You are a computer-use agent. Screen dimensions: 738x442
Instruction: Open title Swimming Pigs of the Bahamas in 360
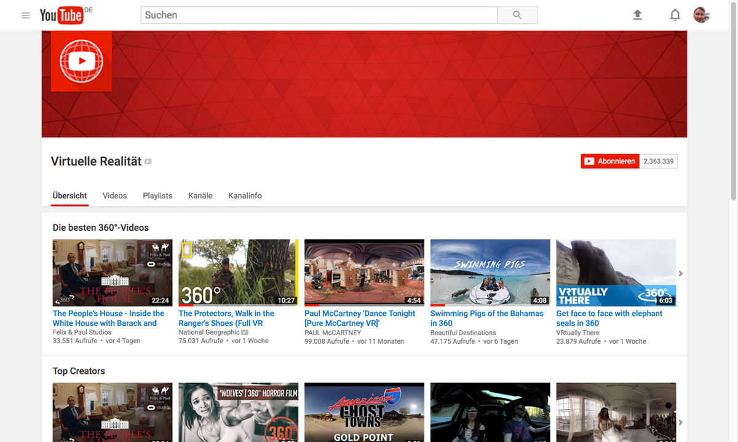487,318
